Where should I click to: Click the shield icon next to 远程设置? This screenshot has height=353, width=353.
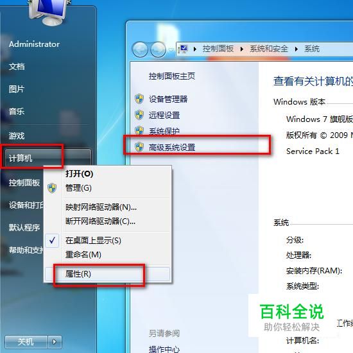pos(139,115)
